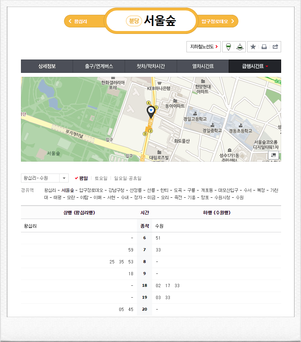Viewport: 301px width, 342px height.
Task: Expand the map to larger view
Action: coord(273,155)
